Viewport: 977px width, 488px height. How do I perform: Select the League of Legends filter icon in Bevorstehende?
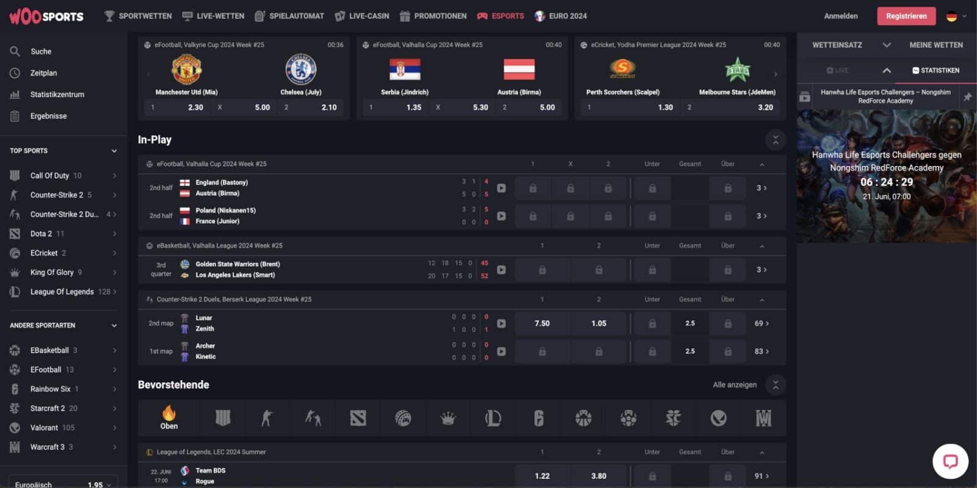pyautogui.click(x=493, y=418)
